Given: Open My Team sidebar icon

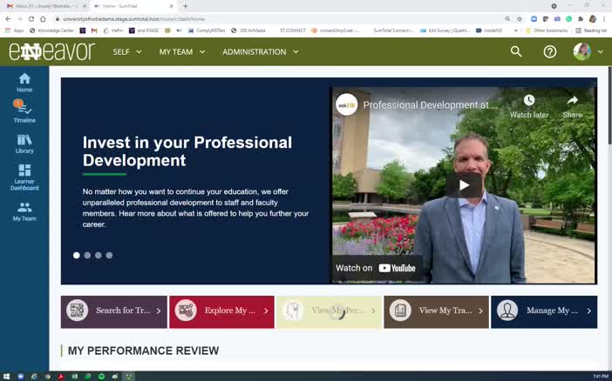Looking at the screenshot, I should (x=24, y=211).
